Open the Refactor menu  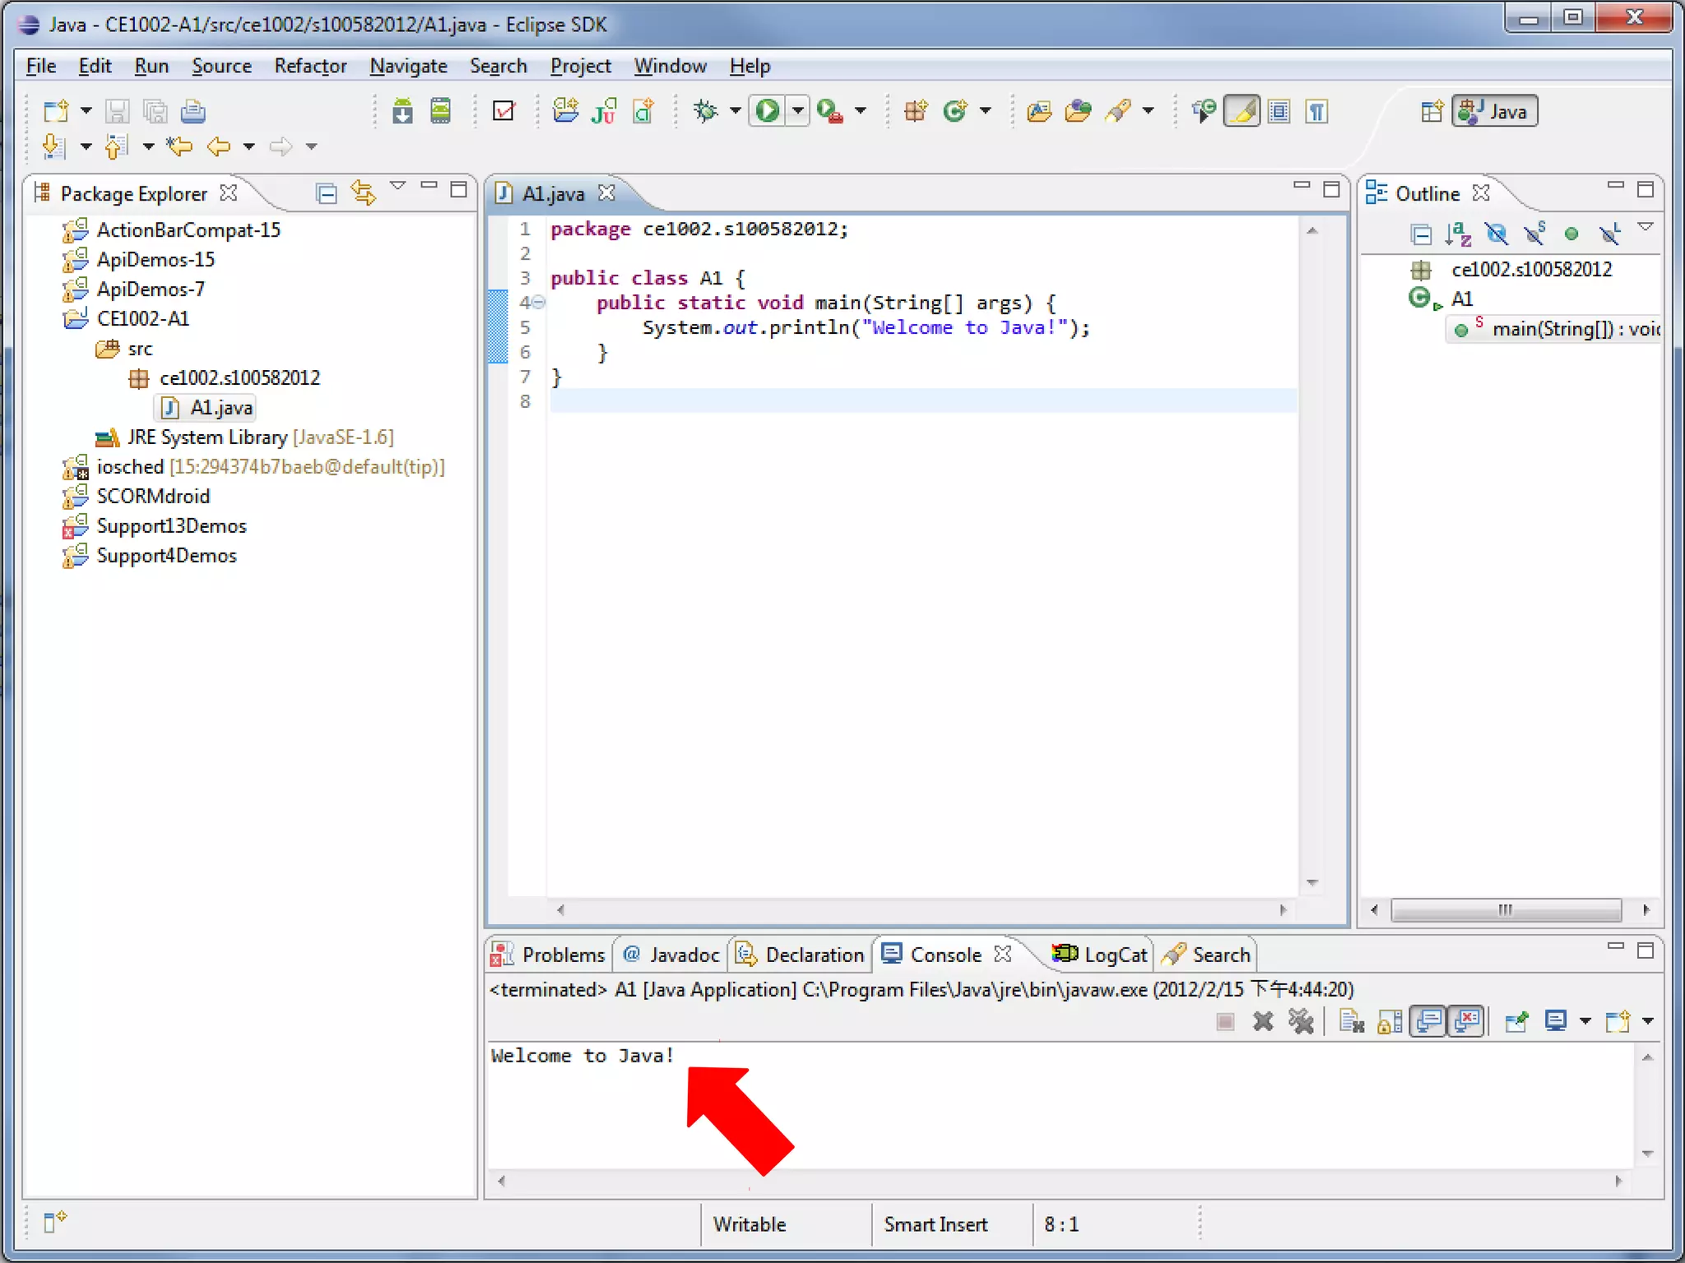click(310, 66)
